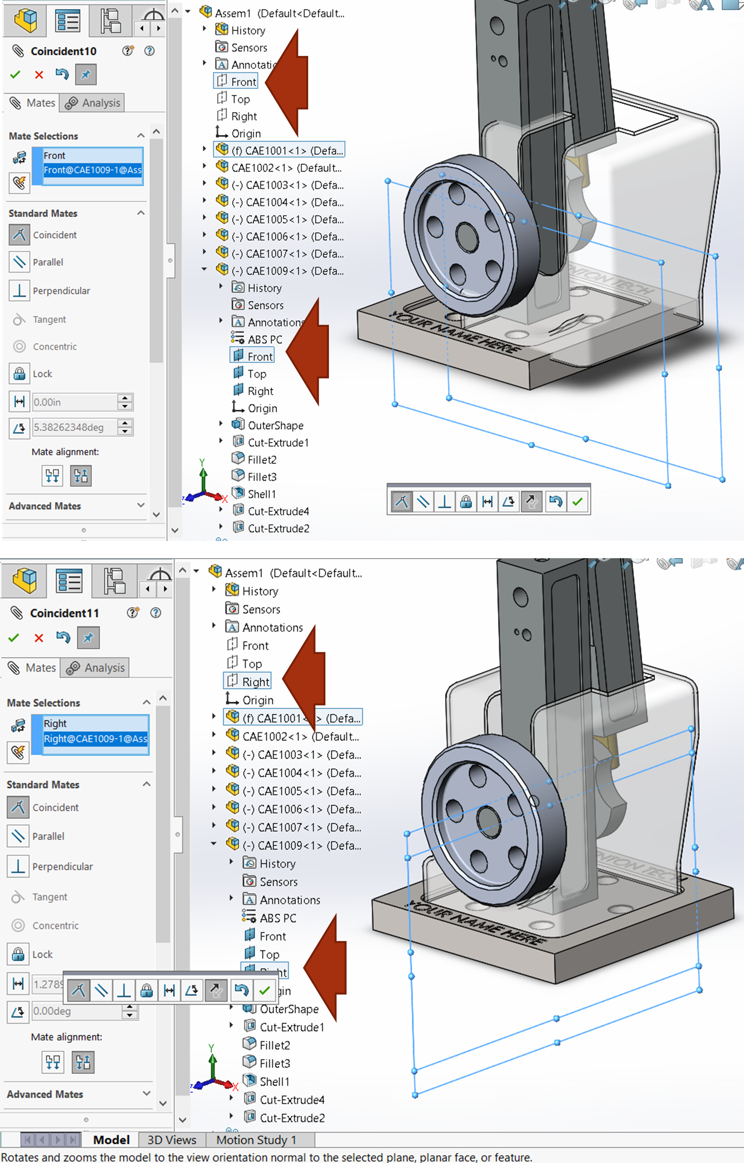Switch to the 3D Views tab
This screenshot has height=1163, width=744.
click(x=172, y=1140)
